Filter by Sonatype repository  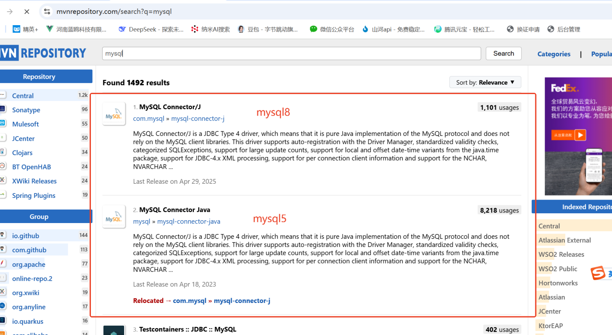tap(26, 110)
